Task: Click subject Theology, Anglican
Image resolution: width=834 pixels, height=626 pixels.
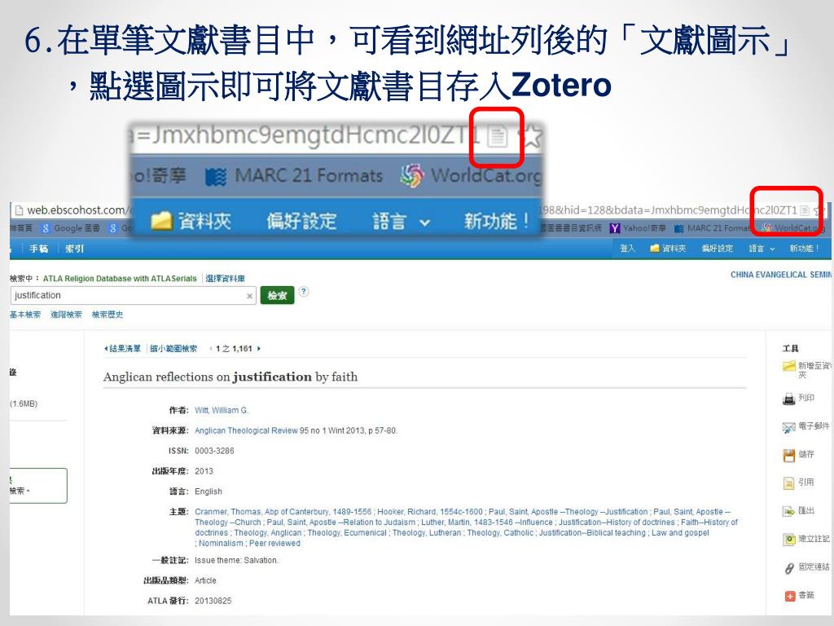Action: 267,533
